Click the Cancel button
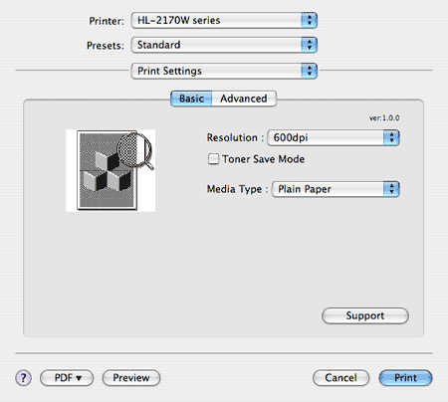Viewport: 448px width, 402px height. tap(340, 378)
